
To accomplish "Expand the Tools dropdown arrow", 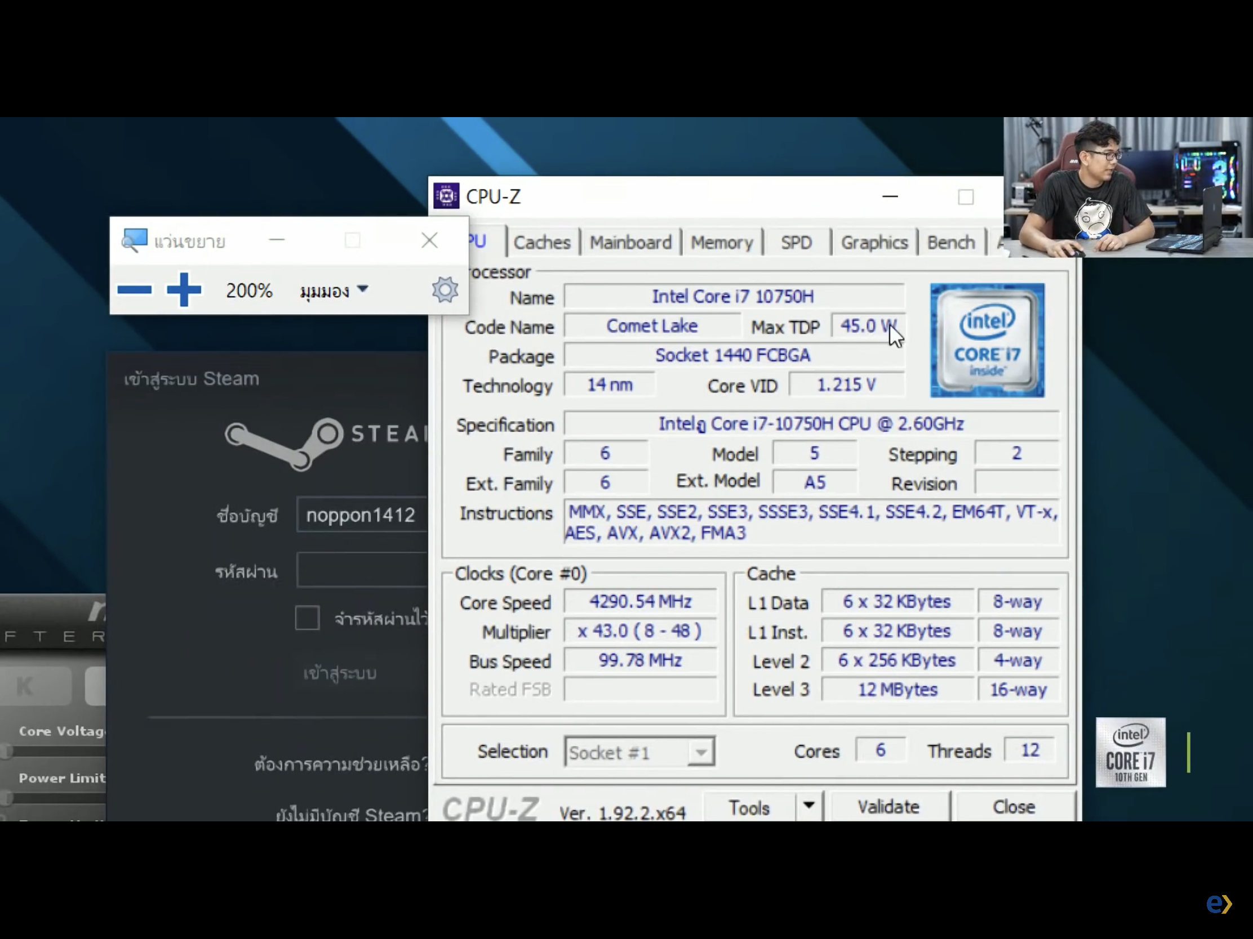I will [809, 807].
